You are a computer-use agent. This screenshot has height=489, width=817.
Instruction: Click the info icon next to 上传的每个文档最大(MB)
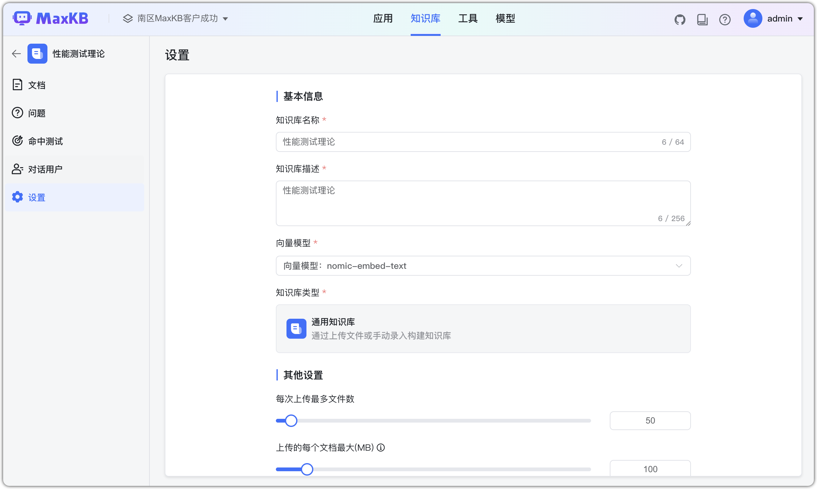pos(380,448)
